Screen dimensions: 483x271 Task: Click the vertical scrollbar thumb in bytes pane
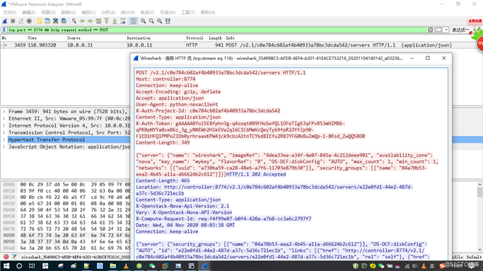pos(479,193)
